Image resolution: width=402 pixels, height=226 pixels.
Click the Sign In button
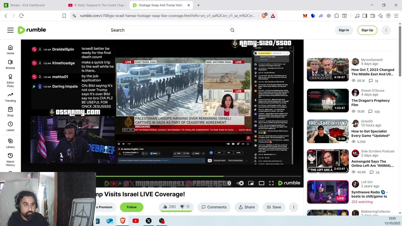(344, 30)
